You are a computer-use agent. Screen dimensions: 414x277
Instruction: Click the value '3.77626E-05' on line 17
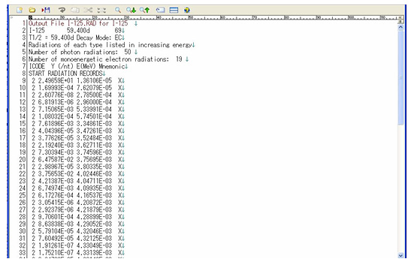pyautogui.click(x=56, y=138)
